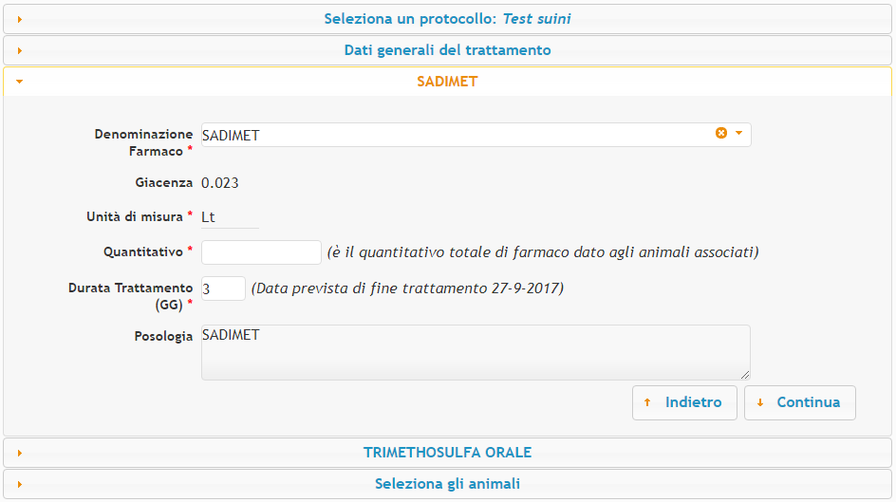Expand the TRIMETHOSULFA ORALE section arrow
This screenshot has width=896, height=502.
click(x=19, y=454)
